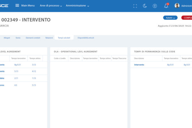
Task: Sort OLA table by Coda o Livello
Action: (x=60, y=59)
